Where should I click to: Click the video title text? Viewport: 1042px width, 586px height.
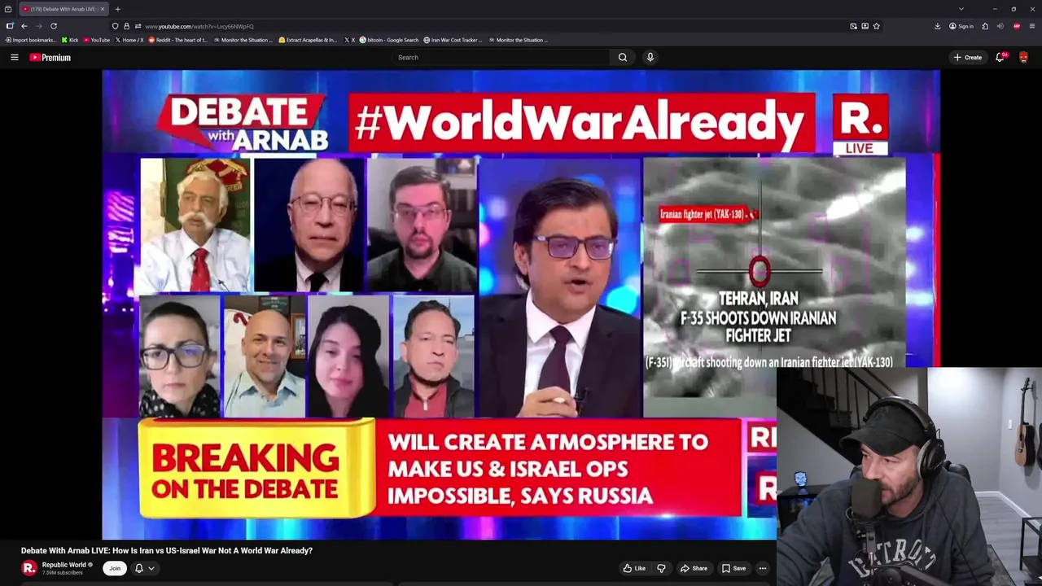point(167,551)
